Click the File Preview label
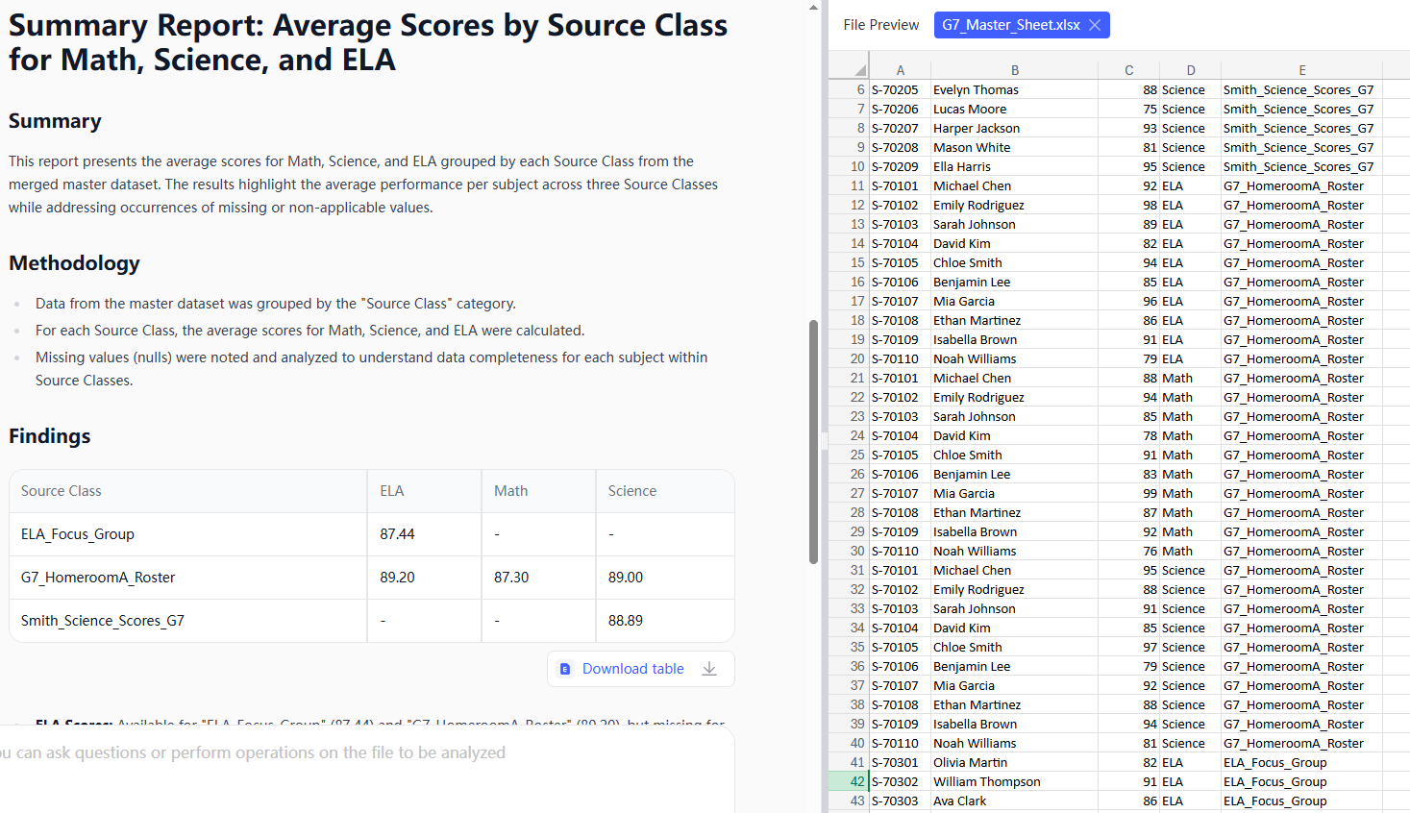Image resolution: width=1410 pixels, height=813 pixels. pos(880,25)
